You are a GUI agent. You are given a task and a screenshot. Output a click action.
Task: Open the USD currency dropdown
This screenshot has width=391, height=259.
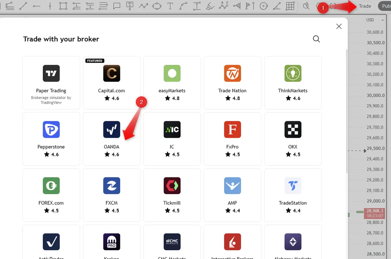[375, 20]
